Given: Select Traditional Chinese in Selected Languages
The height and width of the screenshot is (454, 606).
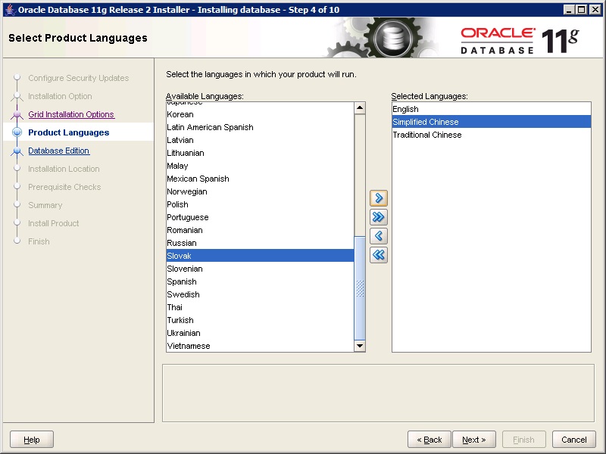Looking at the screenshot, I should 491,135.
